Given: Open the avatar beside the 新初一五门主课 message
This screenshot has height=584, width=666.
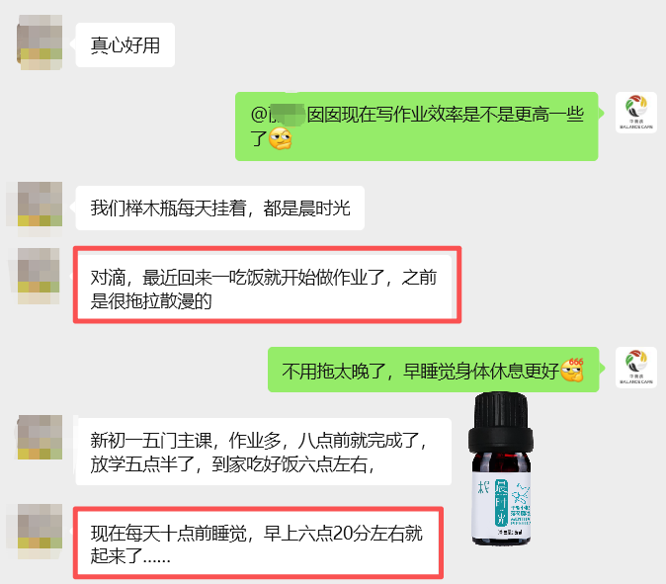Looking at the screenshot, I should click(40, 438).
